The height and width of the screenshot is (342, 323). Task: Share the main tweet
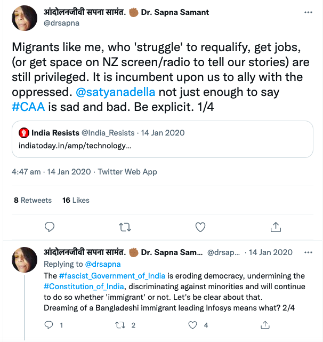coord(276,227)
